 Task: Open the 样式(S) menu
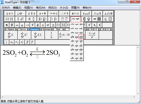point(52,8)
